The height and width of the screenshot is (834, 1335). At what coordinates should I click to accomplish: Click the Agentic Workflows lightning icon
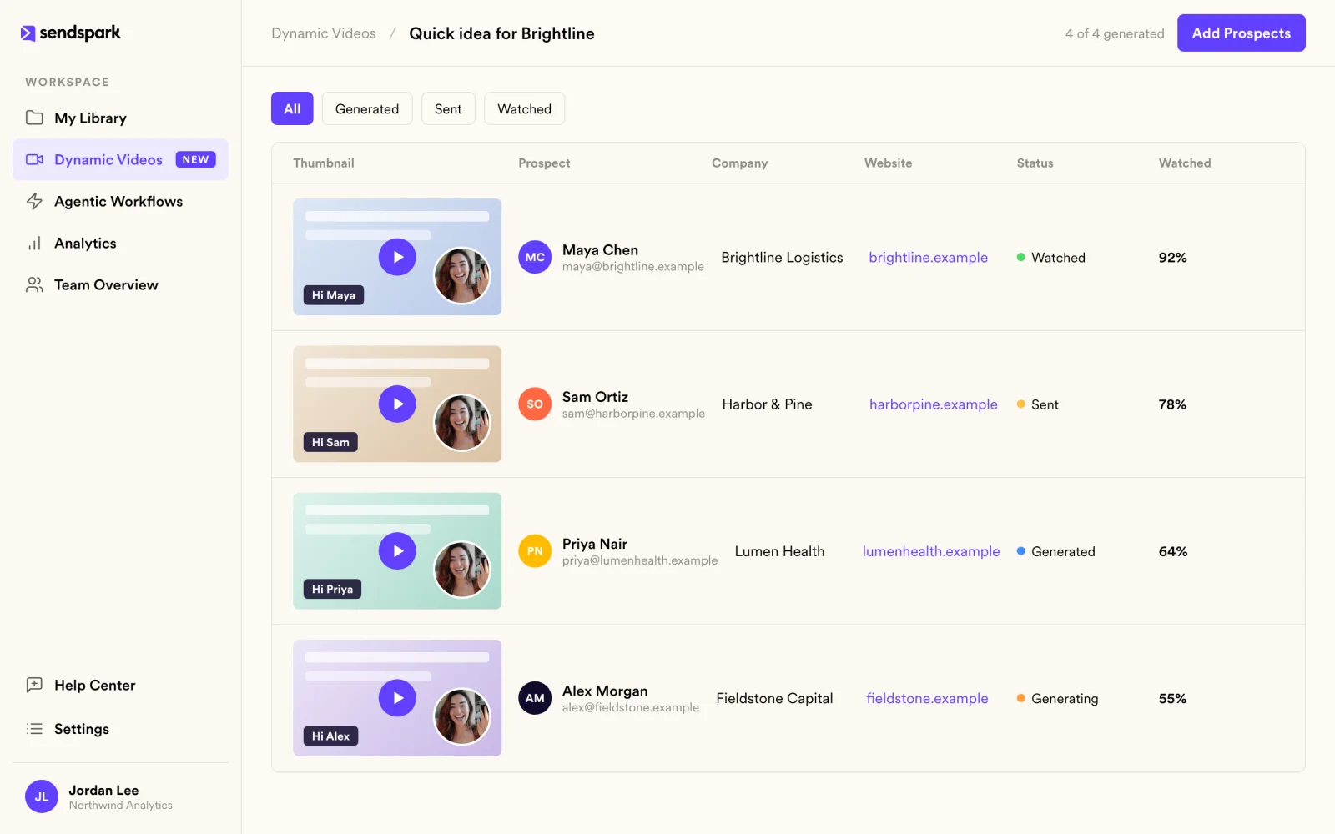[x=34, y=201]
